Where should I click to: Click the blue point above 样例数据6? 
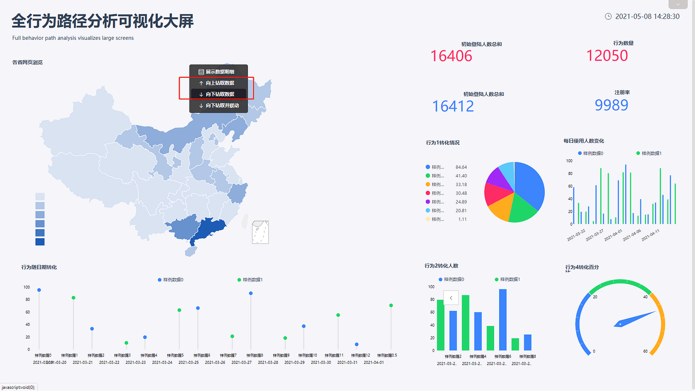(x=198, y=308)
